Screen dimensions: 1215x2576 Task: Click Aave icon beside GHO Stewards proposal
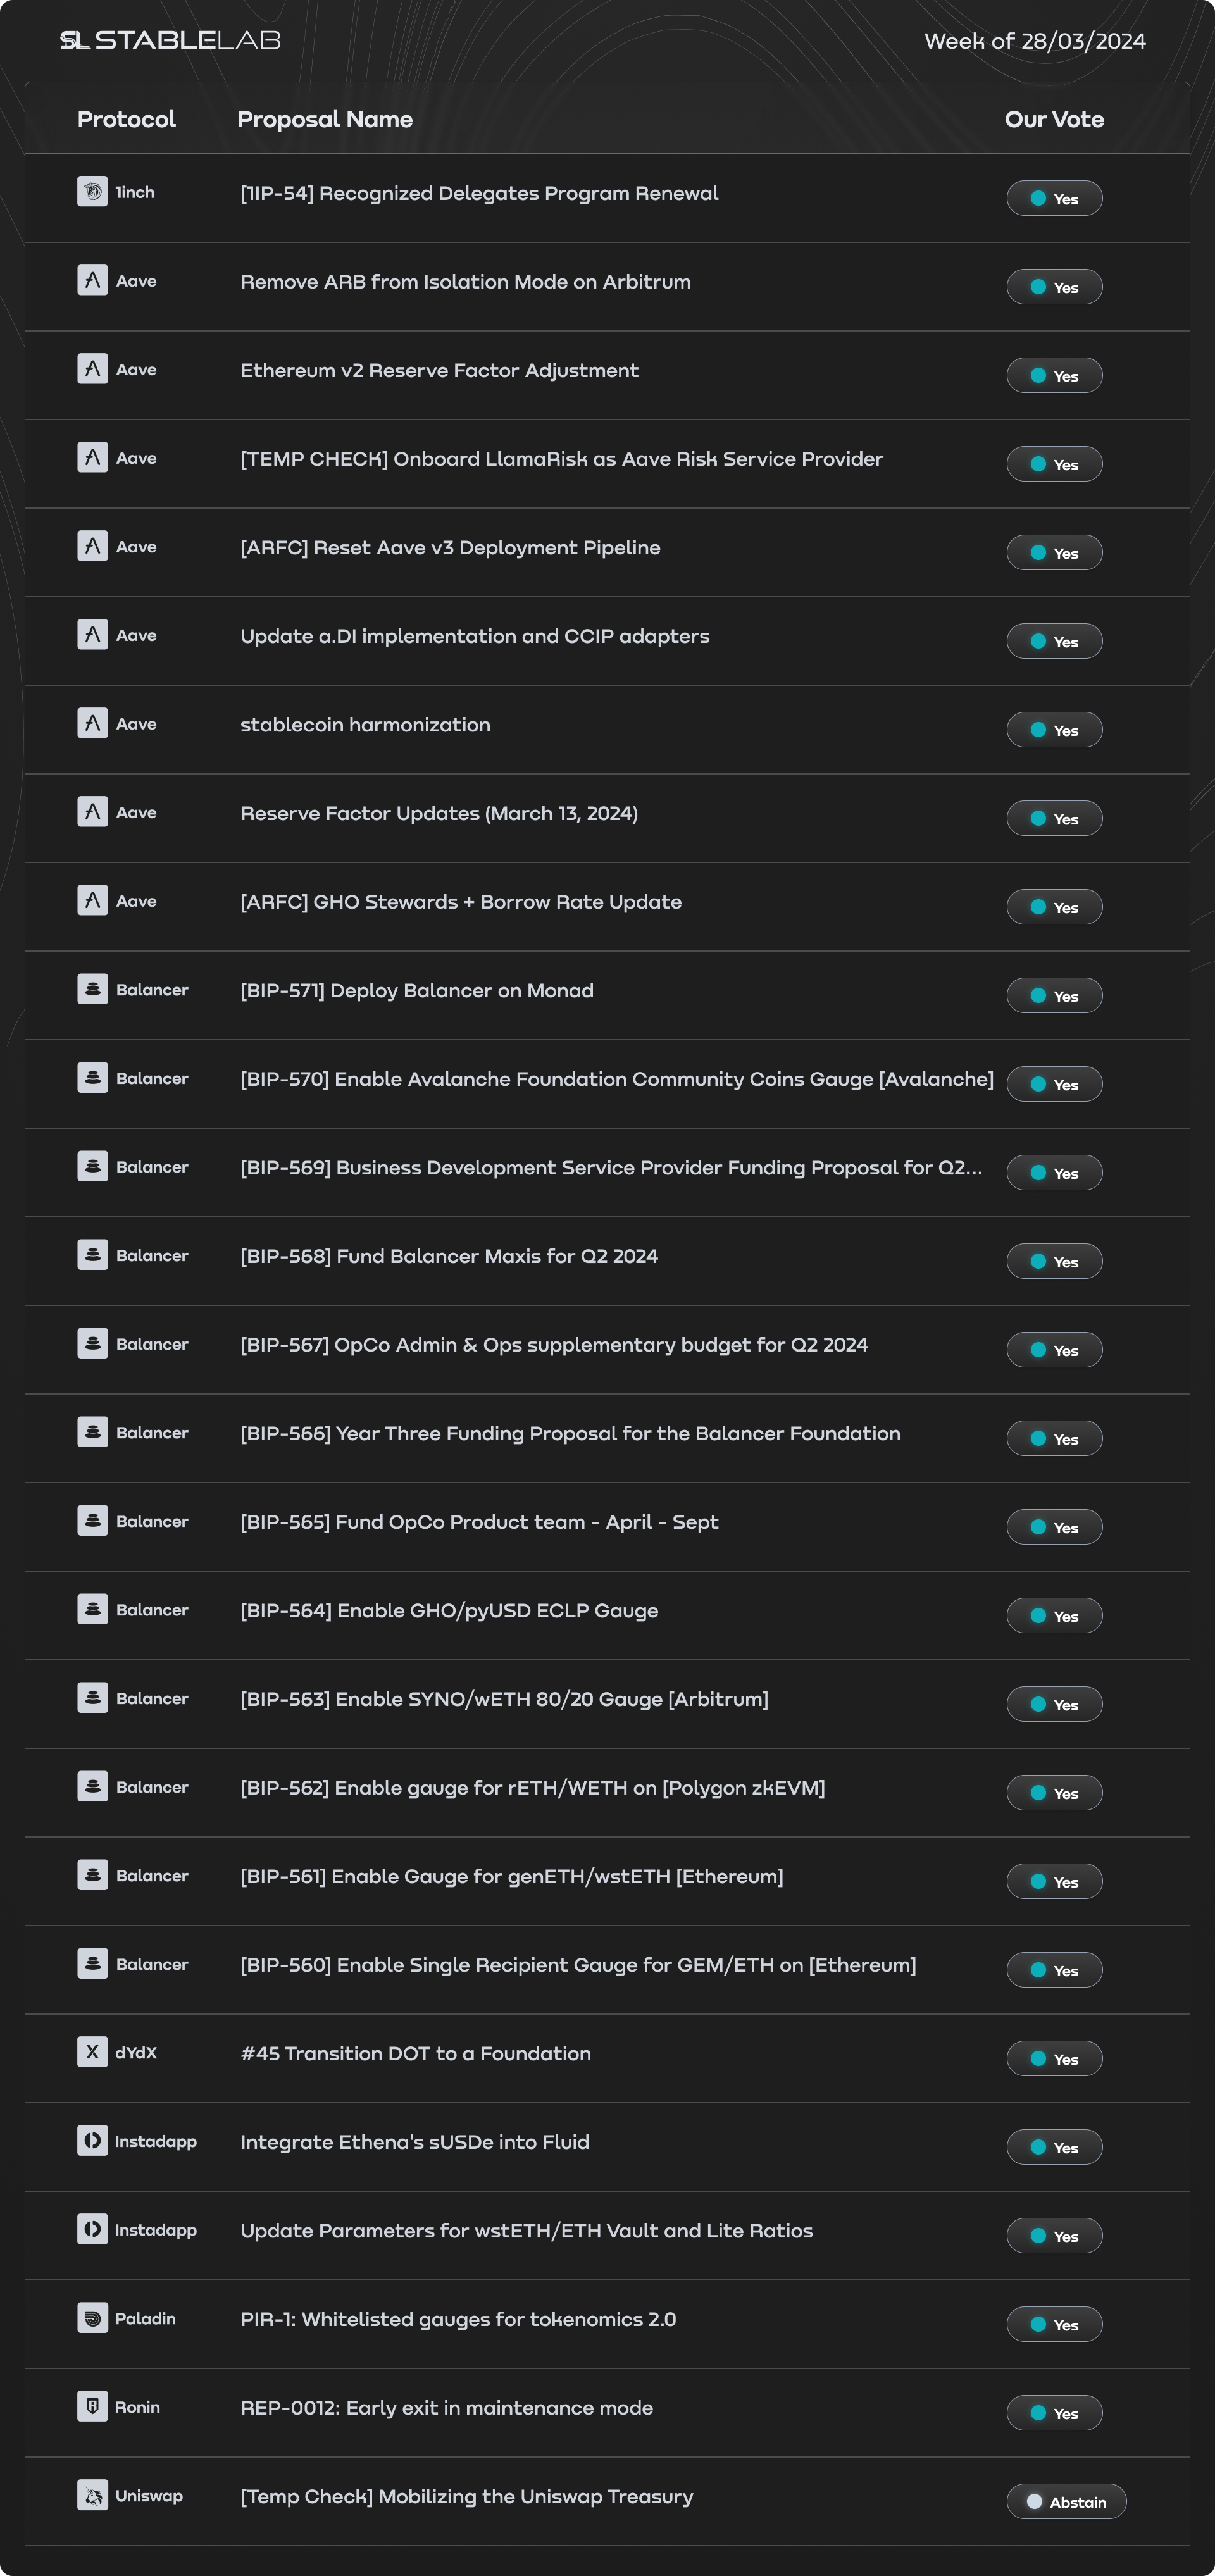pos(92,900)
